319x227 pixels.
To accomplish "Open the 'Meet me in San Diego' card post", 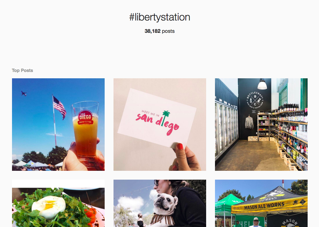I will click(x=160, y=124).
